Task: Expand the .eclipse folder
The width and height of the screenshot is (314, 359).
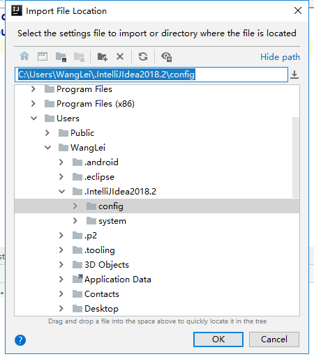Action: pyautogui.click(x=61, y=177)
